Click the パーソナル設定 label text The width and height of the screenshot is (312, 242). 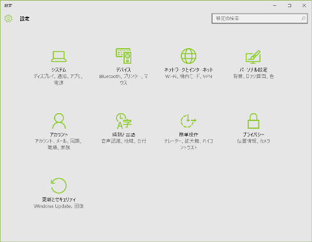(253, 70)
